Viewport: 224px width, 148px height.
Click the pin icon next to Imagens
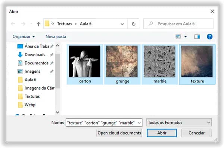tap(52, 71)
